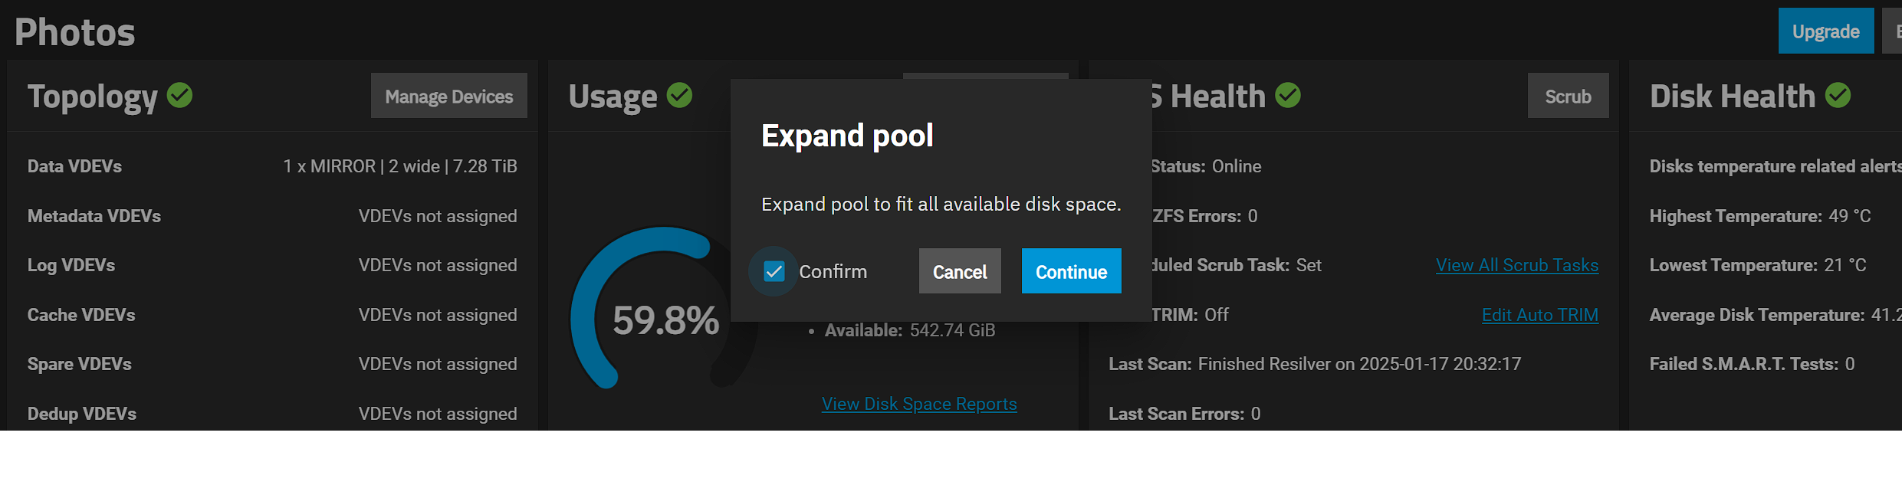Click the Photos pool title

[x=74, y=31]
